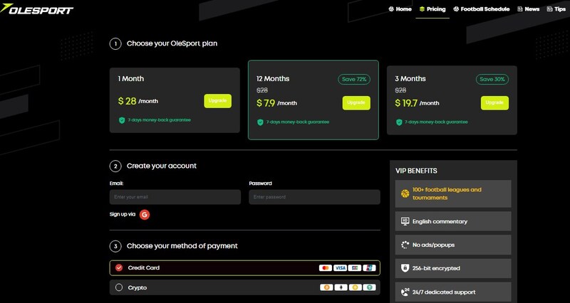
Task: Click the Visa card icon
Action: (340, 268)
